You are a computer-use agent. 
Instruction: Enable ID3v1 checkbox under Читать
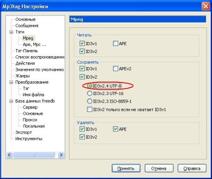pos(82,43)
